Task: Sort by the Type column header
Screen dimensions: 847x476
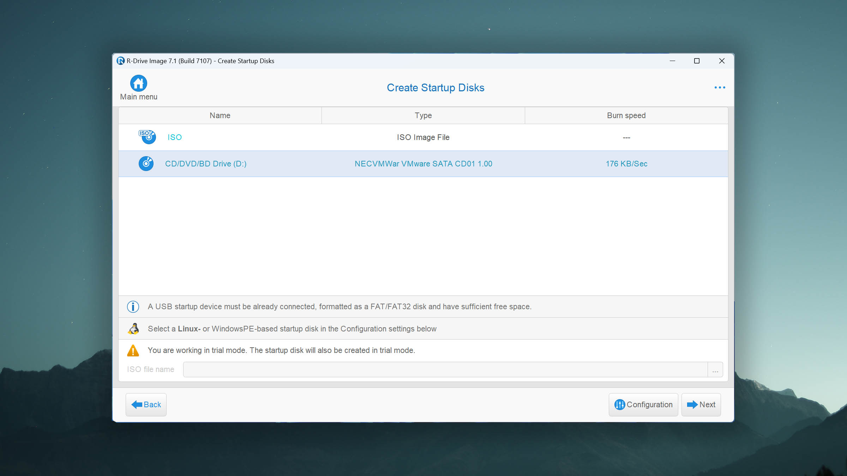Action: pos(423,116)
